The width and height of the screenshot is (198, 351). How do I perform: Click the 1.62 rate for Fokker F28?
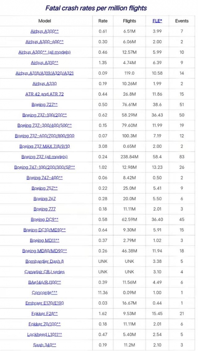[103, 314]
